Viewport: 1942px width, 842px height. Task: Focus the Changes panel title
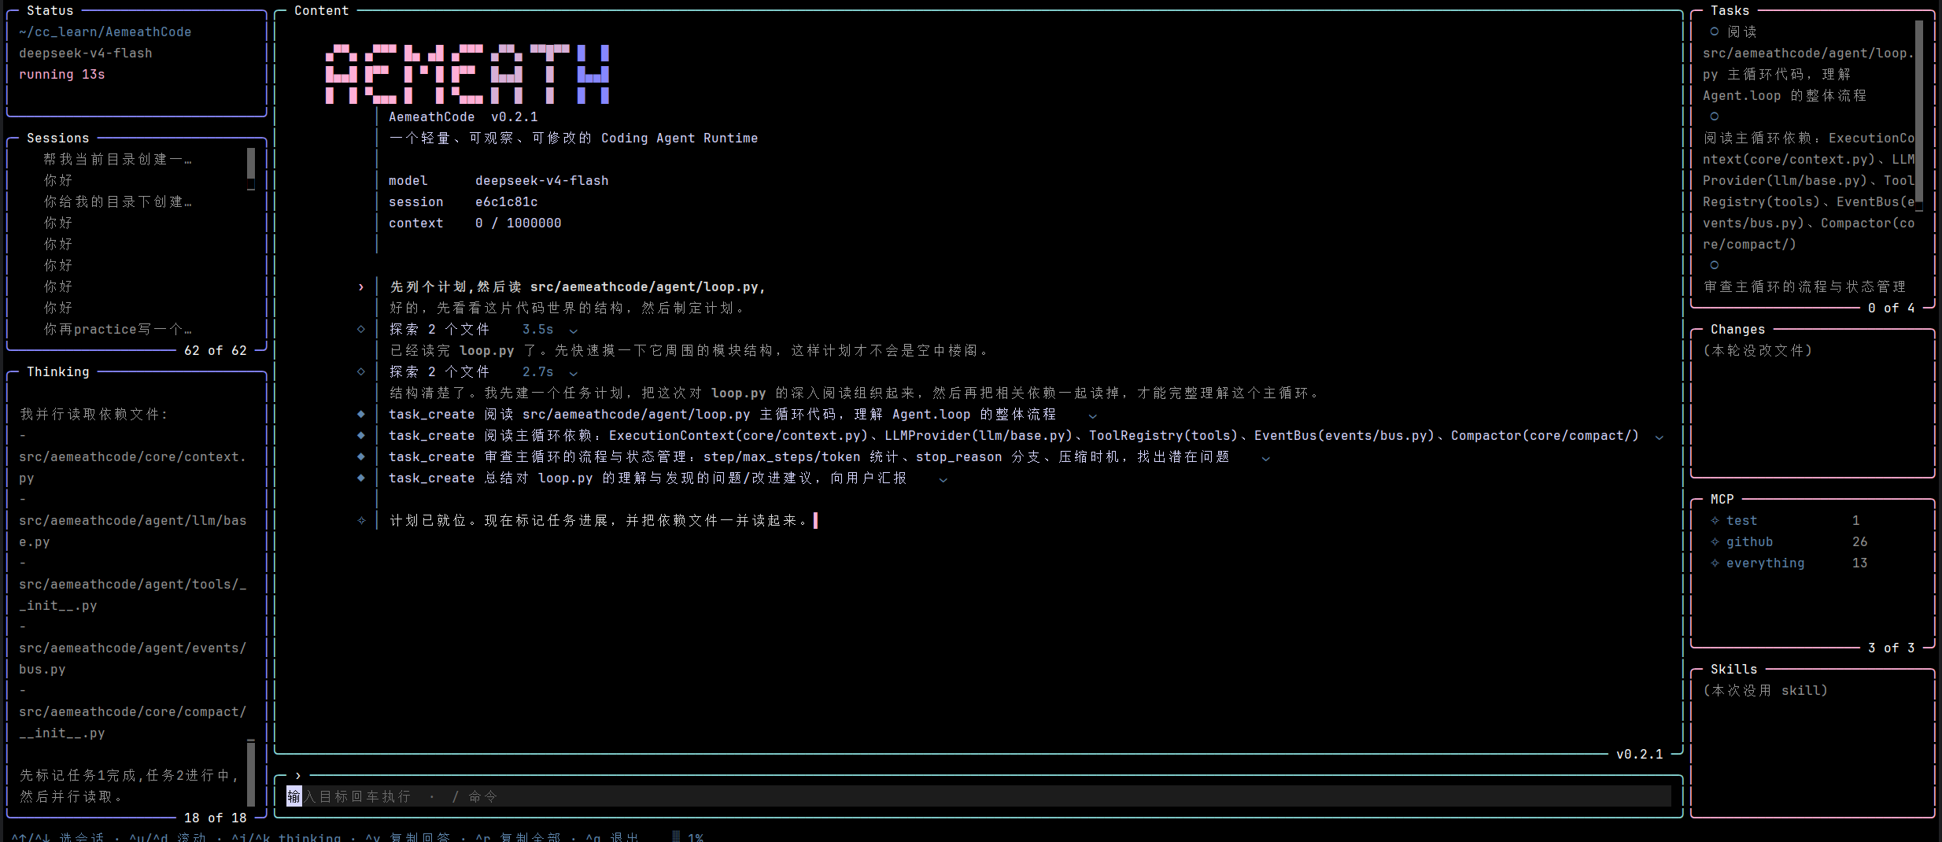(x=1737, y=330)
